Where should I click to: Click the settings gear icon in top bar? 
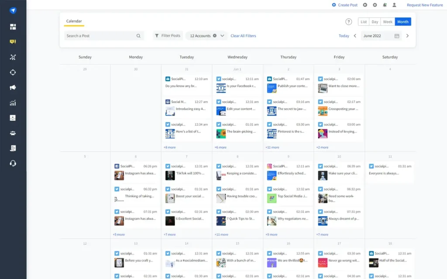(x=375, y=5)
